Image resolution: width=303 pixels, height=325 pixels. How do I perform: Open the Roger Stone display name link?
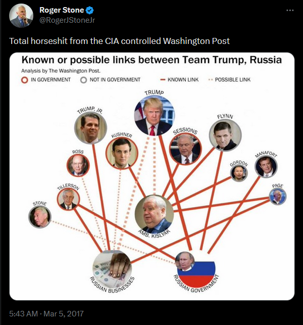pyautogui.click(x=62, y=10)
